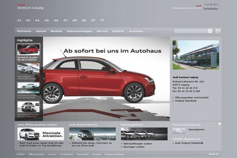Image resolution: width=237 pixels, height=158 pixels.
Task: Select the Q5 model link
Action: point(84,20)
